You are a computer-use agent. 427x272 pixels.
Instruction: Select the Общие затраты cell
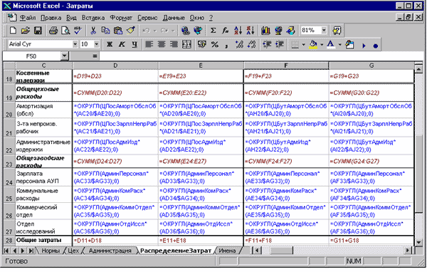(x=43, y=241)
